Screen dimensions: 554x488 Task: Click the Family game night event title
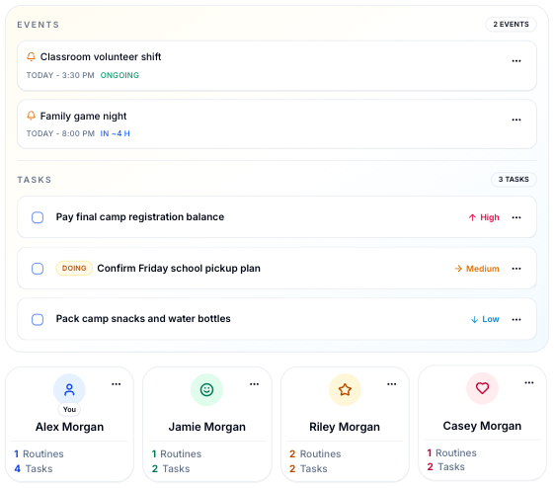tap(83, 116)
